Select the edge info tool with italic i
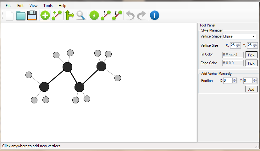 (106, 15)
